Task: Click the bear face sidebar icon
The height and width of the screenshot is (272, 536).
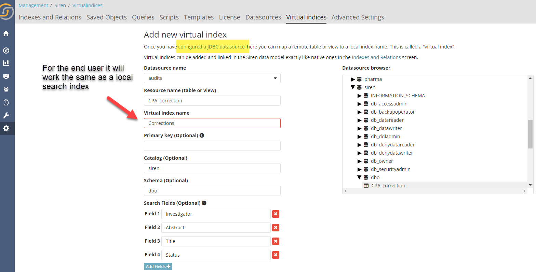Action: click(6, 76)
